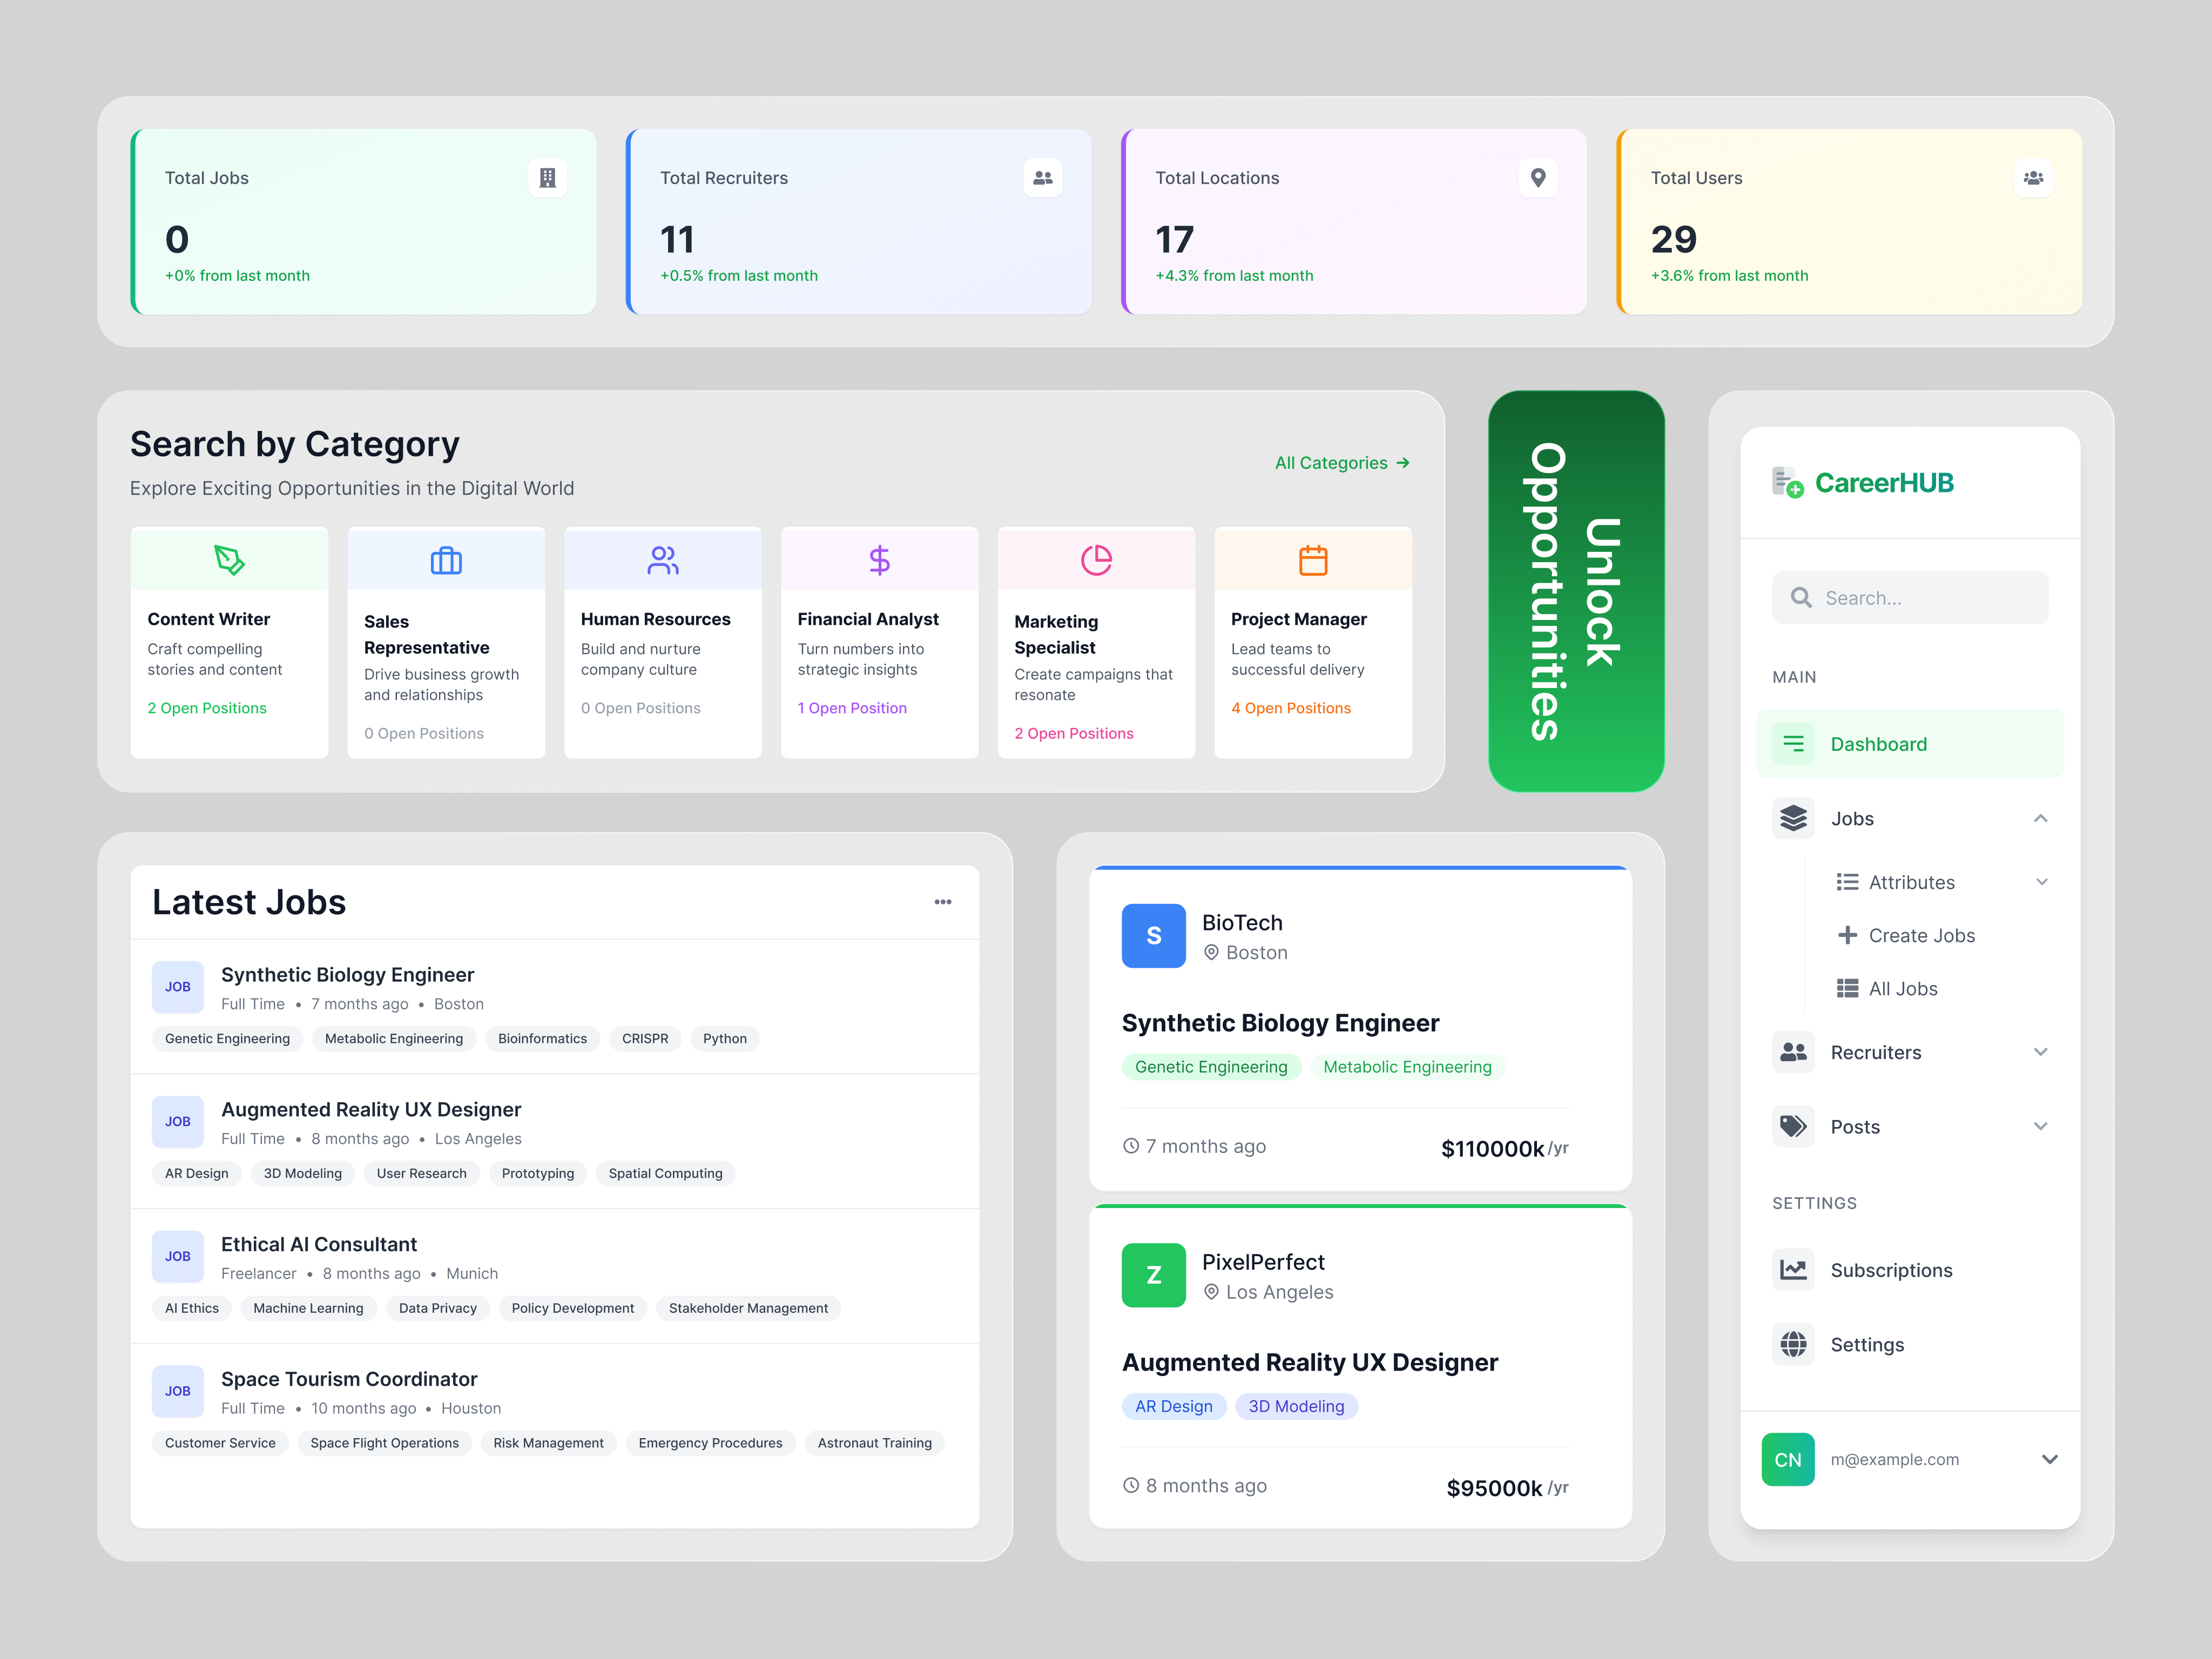Click the Project Manager calendar icon
The image size is (2212, 1659).
[1313, 560]
